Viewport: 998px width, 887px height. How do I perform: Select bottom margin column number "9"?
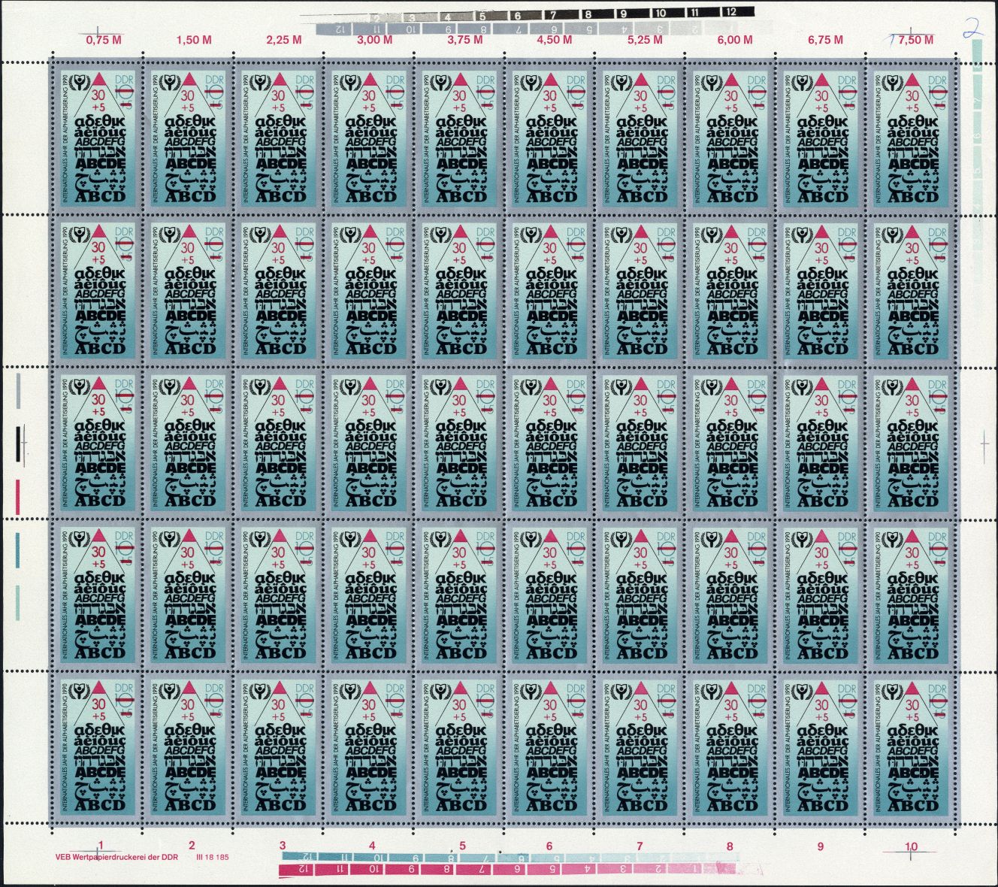click(x=820, y=846)
